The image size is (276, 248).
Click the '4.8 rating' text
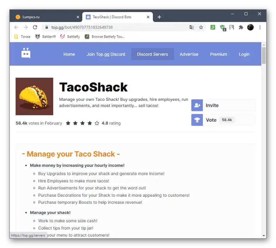[111, 123]
